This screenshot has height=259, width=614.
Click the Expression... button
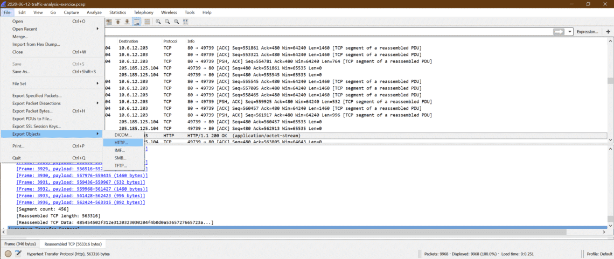click(587, 32)
